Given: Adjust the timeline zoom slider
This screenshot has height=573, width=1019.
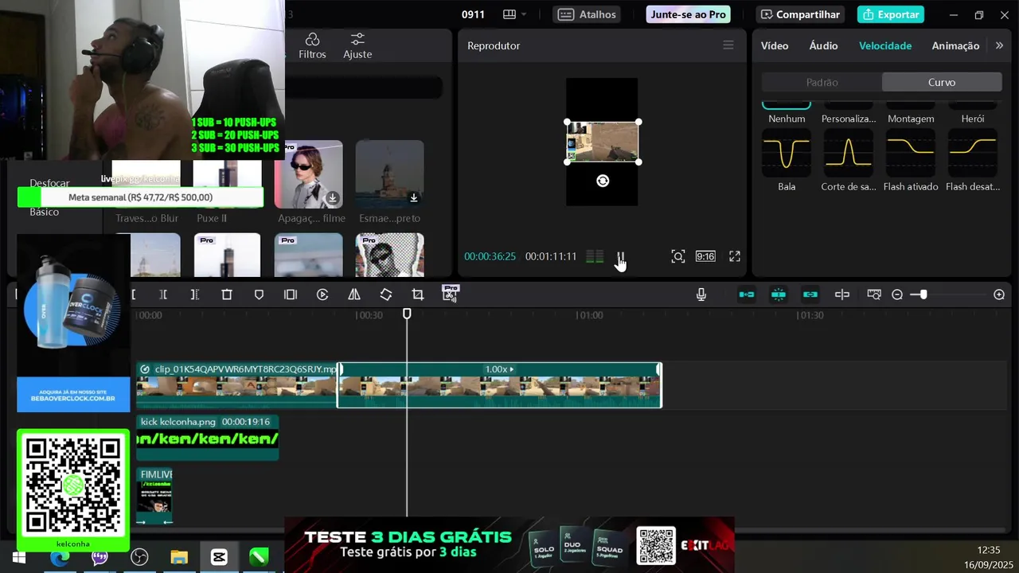Looking at the screenshot, I should click(x=923, y=294).
